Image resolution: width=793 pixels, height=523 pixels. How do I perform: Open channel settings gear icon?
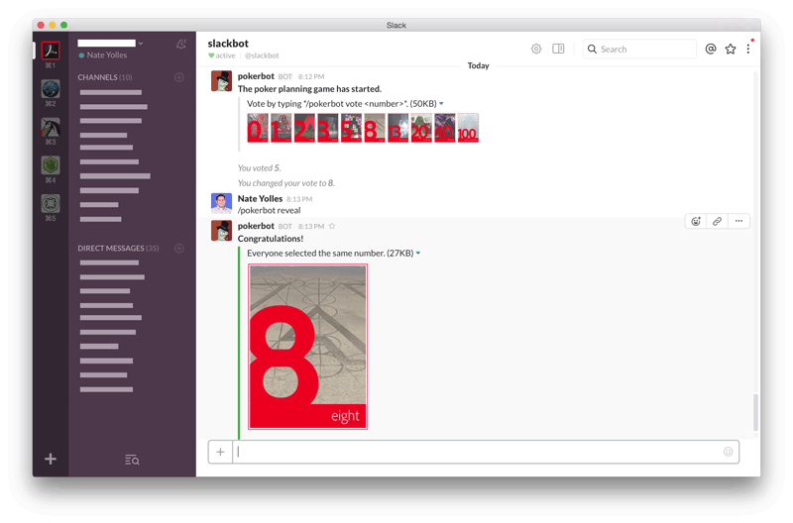tap(536, 49)
